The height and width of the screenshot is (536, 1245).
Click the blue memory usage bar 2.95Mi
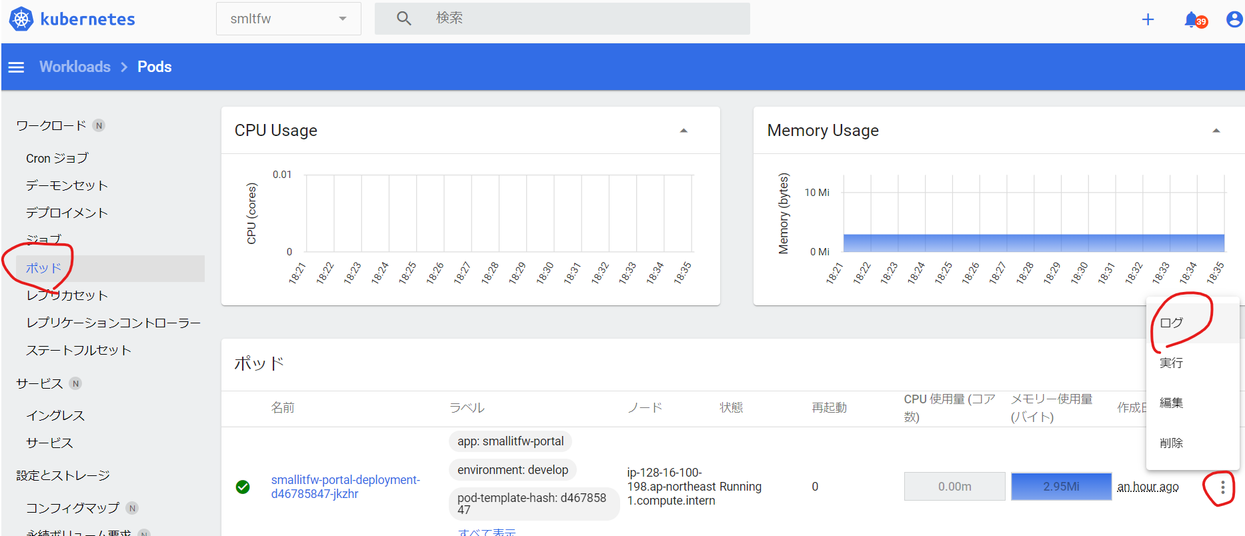(x=1060, y=487)
